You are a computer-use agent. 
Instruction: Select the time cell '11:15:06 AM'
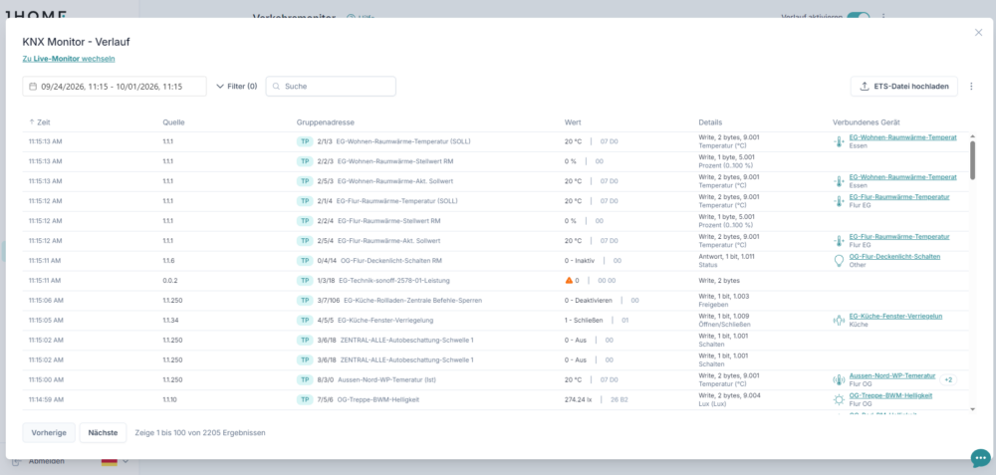coord(45,301)
